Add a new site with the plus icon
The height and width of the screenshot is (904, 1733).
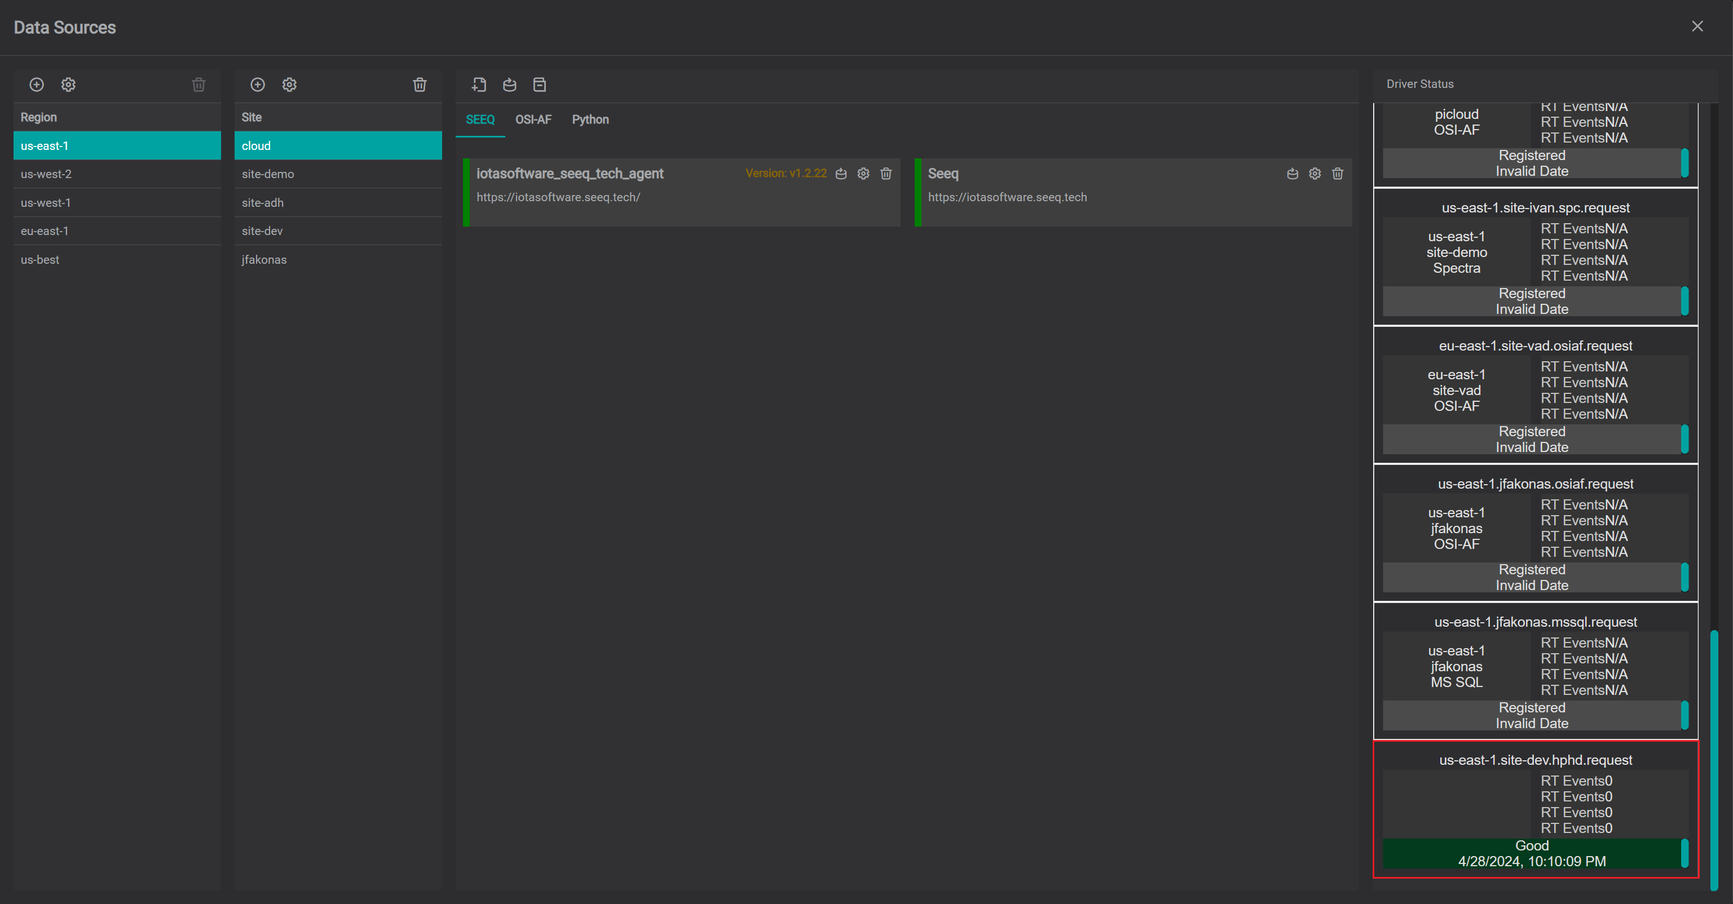(258, 85)
